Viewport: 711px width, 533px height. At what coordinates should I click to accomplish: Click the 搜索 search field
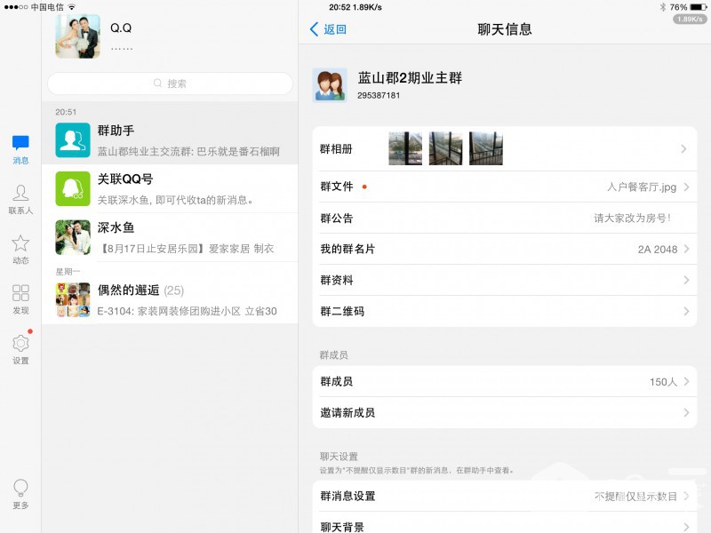coord(170,84)
